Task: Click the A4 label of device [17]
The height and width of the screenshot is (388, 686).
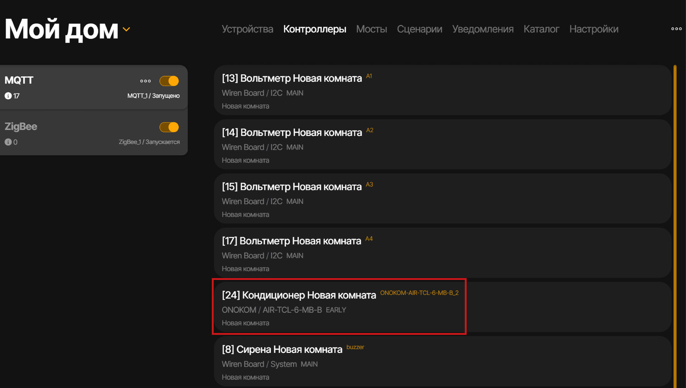Action: point(369,239)
